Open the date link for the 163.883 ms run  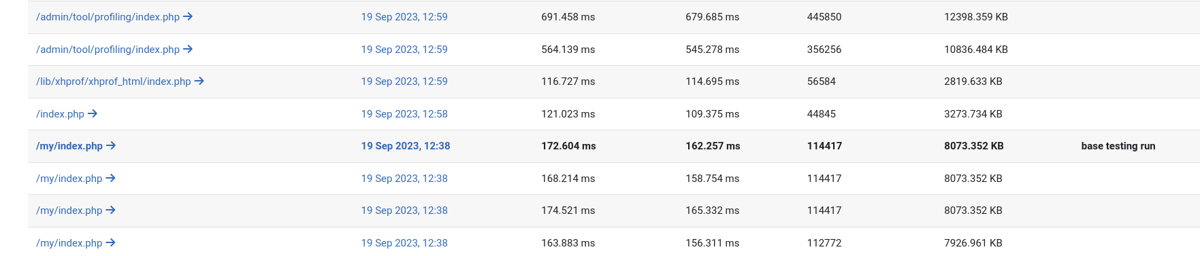404,243
